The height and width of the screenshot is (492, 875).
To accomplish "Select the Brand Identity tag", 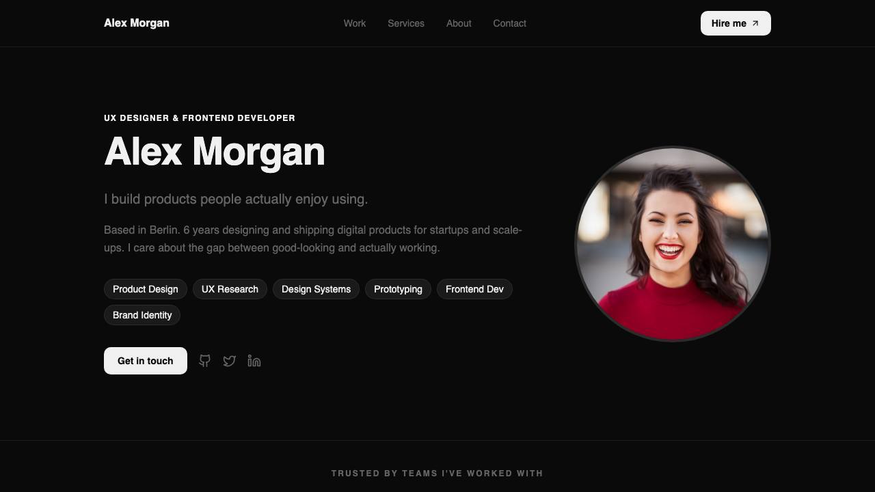I will (x=142, y=315).
